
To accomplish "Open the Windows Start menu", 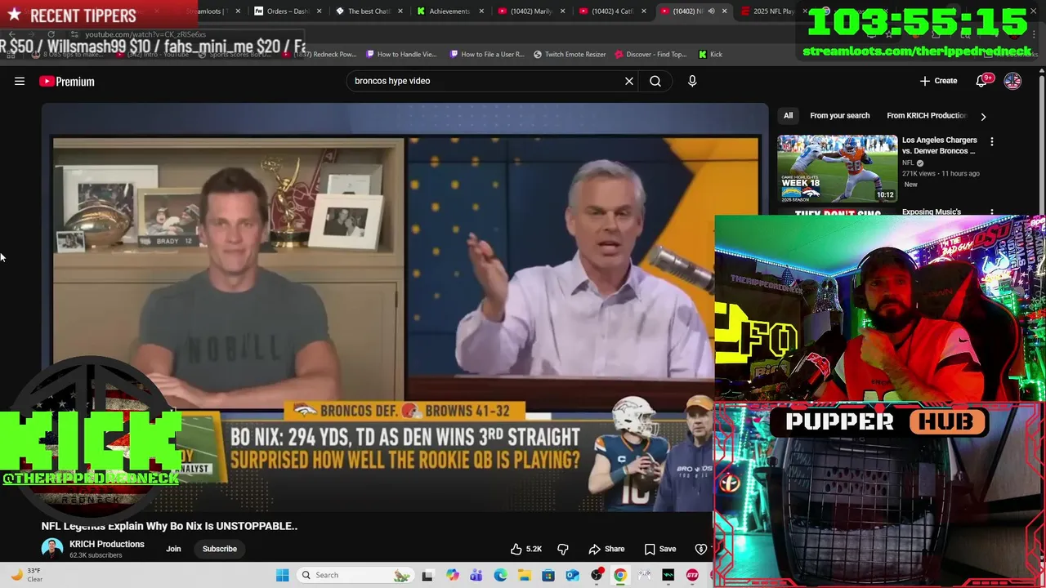I will coord(283,575).
